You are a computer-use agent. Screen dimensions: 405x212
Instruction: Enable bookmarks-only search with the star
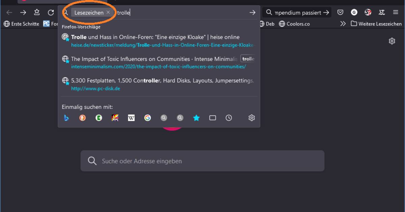coord(196,118)
